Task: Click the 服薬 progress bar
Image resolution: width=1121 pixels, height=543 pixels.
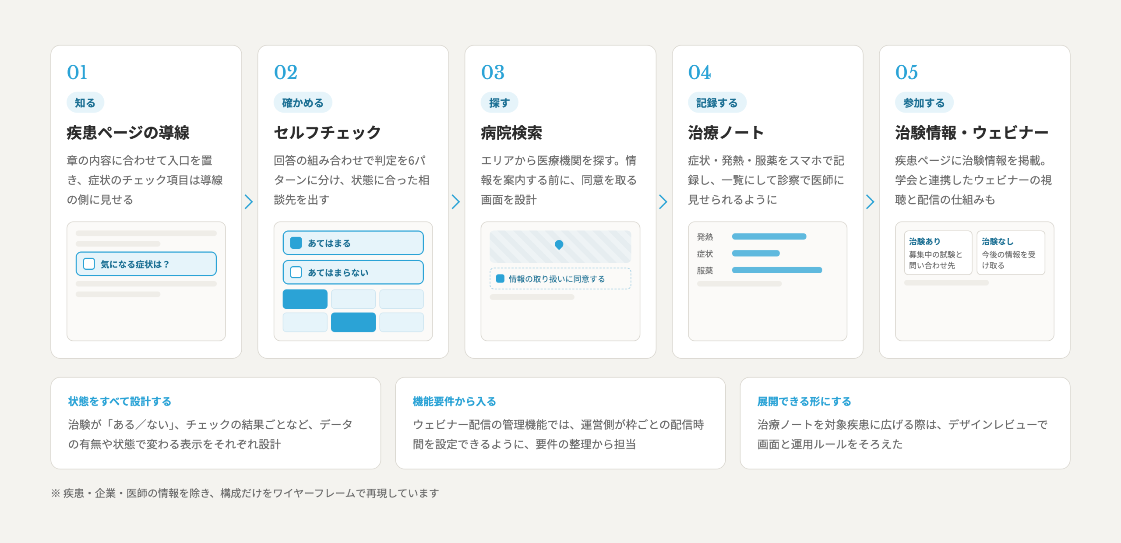Action: point(777,270)
